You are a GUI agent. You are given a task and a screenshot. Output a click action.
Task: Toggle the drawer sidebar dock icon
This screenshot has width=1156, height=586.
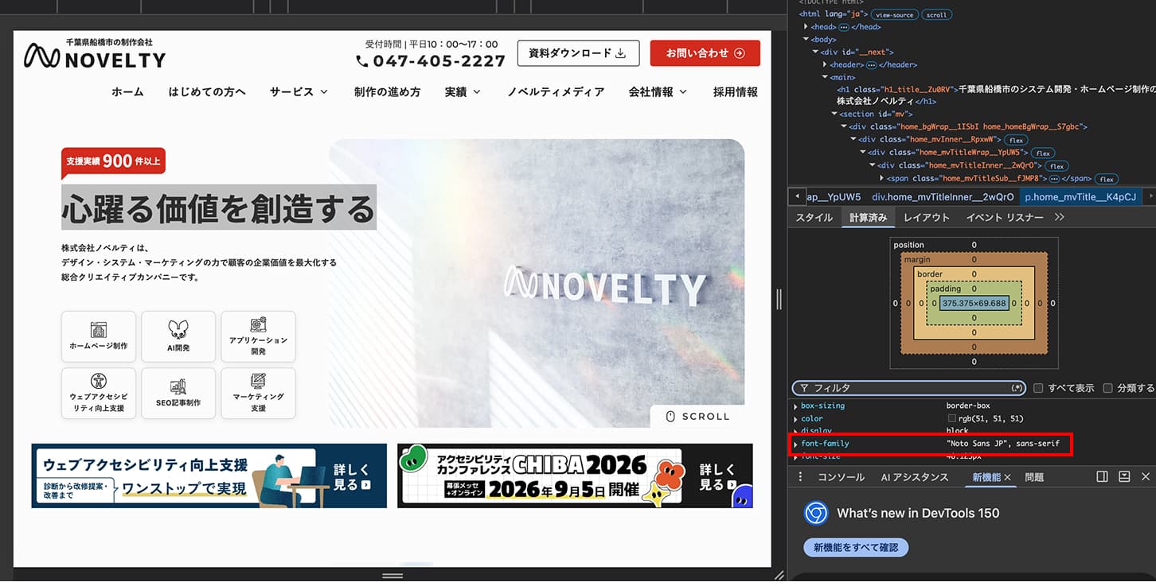[x=1102, y=477]
